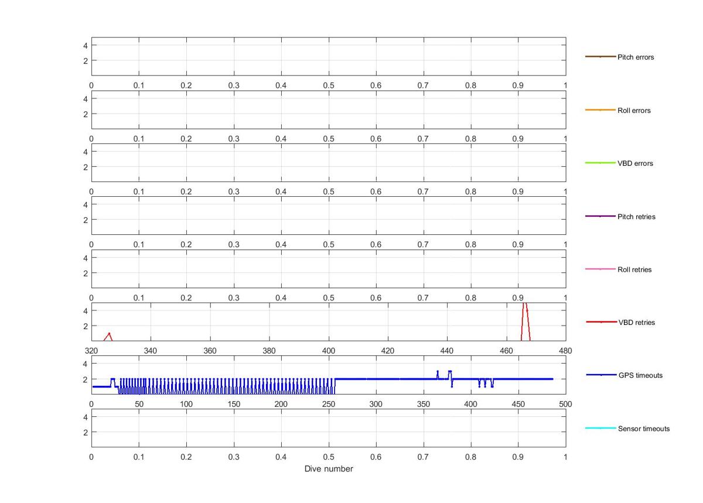703x503 pixels.
Task: Click the 340 tick label
Action: (151, 351)
